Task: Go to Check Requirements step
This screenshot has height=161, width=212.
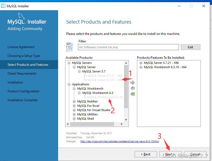Action: coord(22,74)
